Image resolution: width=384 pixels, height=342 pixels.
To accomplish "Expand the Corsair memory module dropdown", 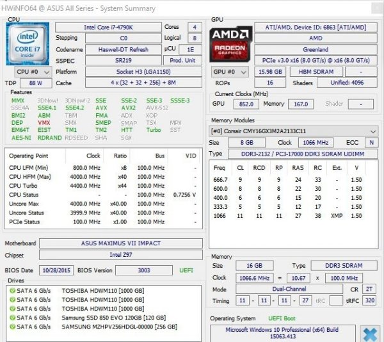I will point(372,131).
